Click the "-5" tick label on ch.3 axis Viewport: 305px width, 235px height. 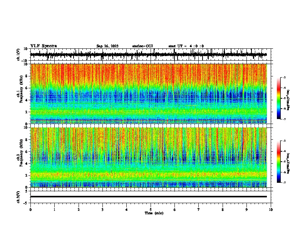point(26,203)
